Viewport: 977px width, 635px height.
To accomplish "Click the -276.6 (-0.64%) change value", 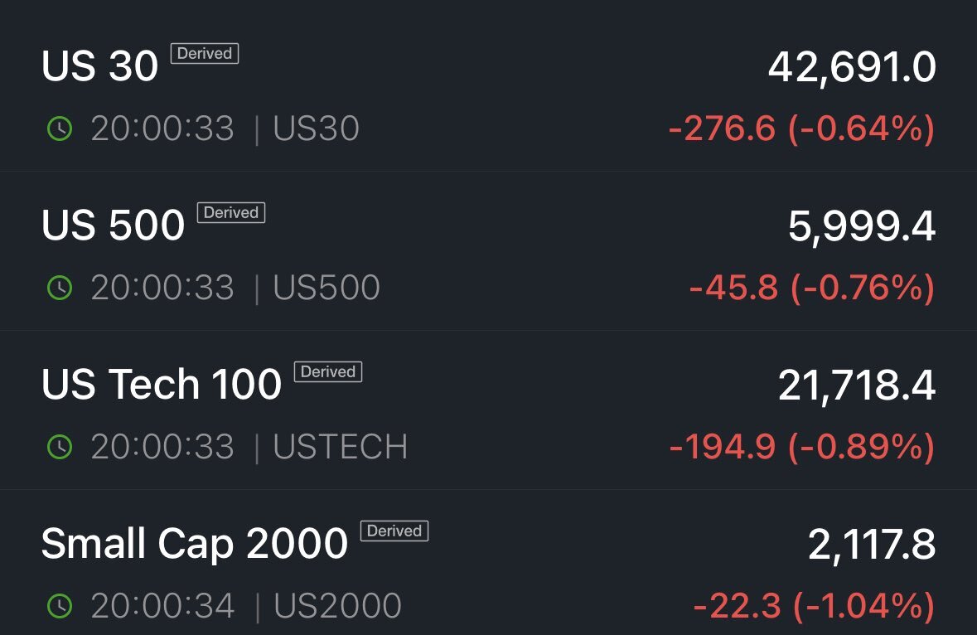I will [801, 129].
